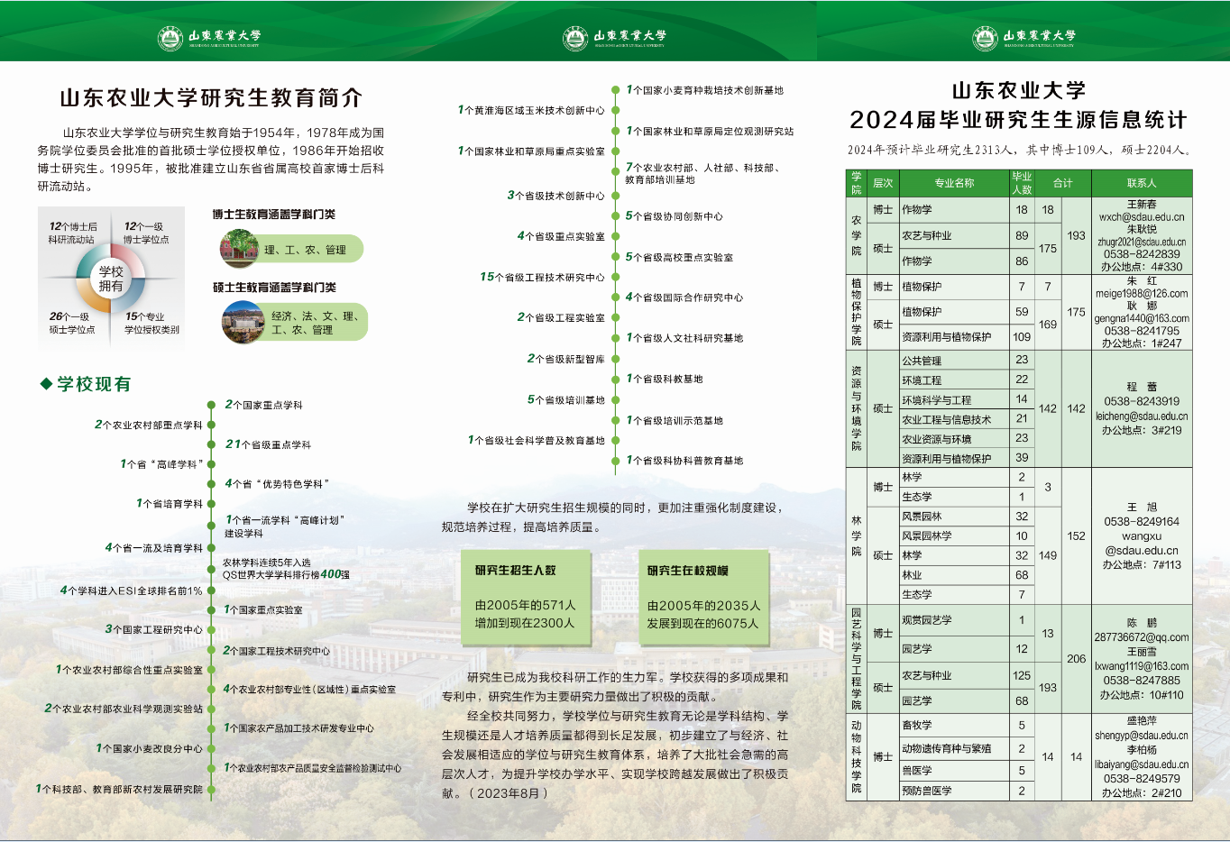Click the 4个省“优势特色学科” entry
Screen dimensions: 1230x842
click(x=277, y=484)
